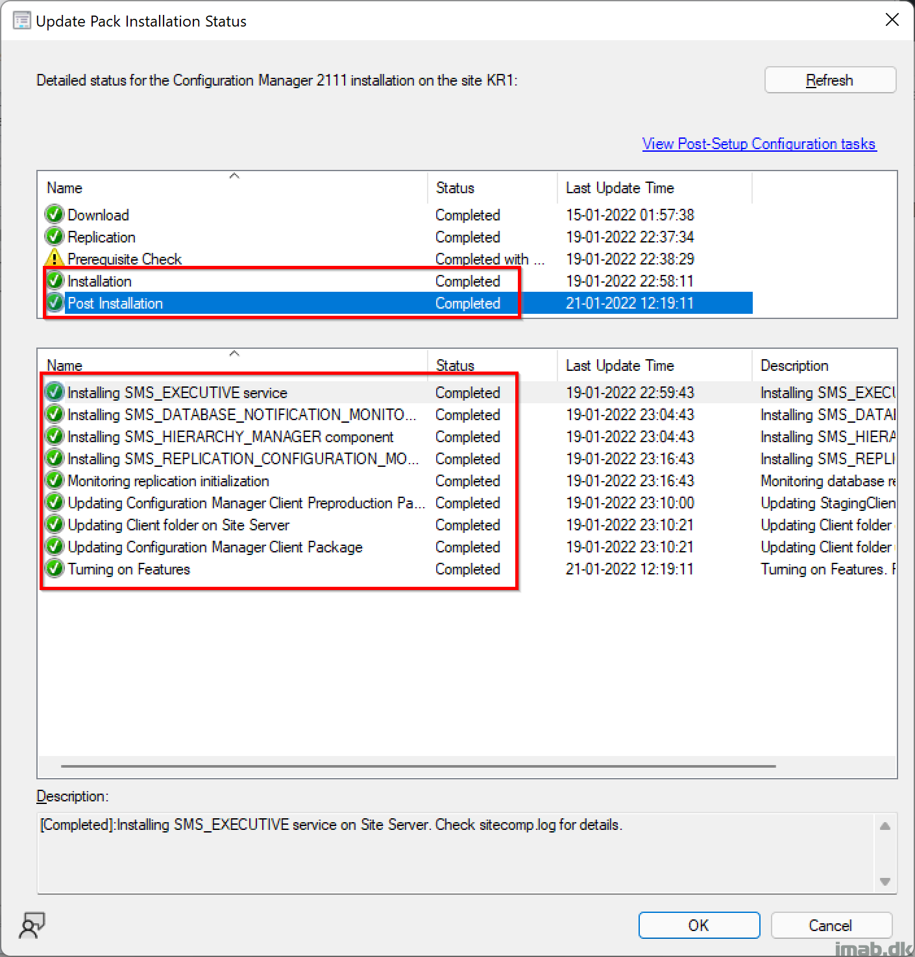Viewport: 915px width, 957px height.
Task: Click the check icon for Turning on Features
Action: point(55,568)
